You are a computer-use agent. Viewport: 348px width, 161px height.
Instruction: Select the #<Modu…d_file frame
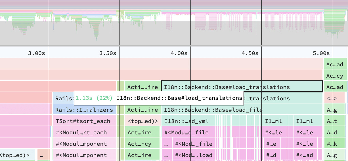(x=189, y=132)
